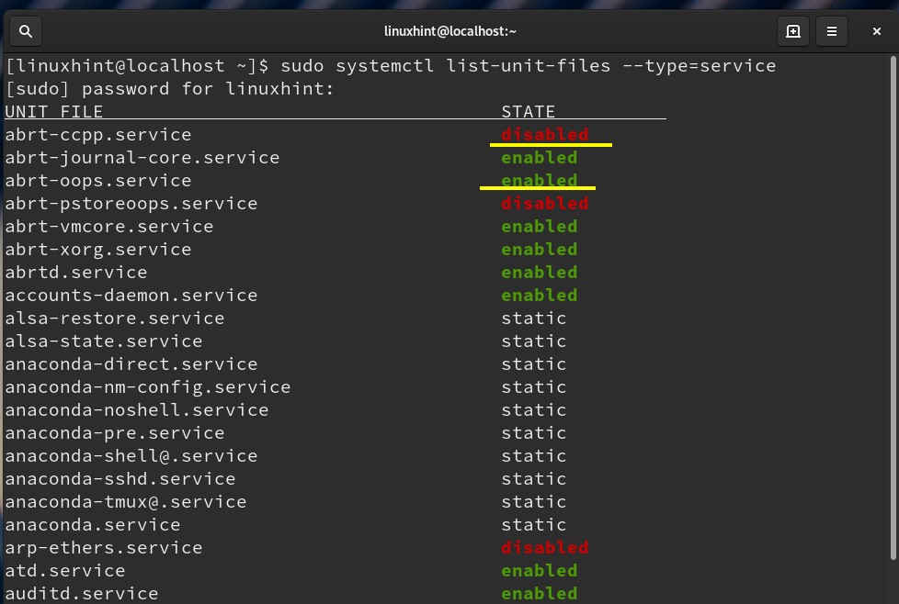
Task: Click the abrt-pstoreoops.service entry
Action: pyautogui.click(x=131, y=204)
